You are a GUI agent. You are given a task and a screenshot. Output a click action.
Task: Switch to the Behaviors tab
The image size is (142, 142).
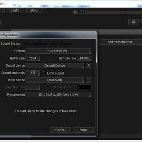point(41,44)
